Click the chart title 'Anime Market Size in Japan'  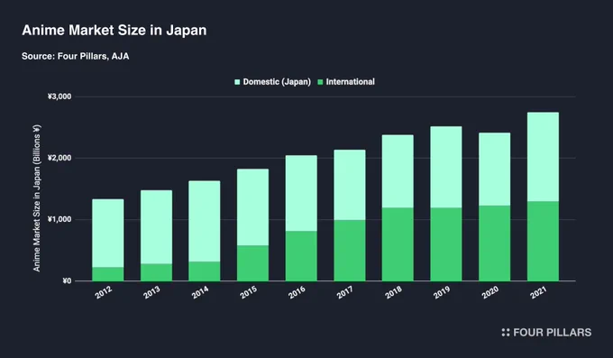point(114,31)
